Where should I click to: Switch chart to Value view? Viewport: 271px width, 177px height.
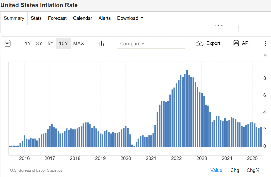[x=216, y=170]
